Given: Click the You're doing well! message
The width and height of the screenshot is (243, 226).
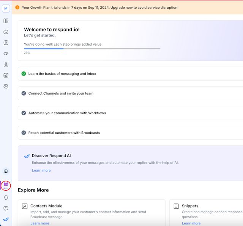Looking at the screenshot, I should click(x=63, y=44).
